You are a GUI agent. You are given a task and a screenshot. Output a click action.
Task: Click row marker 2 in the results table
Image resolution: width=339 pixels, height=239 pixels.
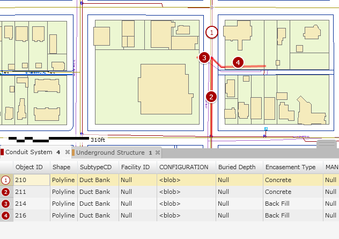coord(6,192)
